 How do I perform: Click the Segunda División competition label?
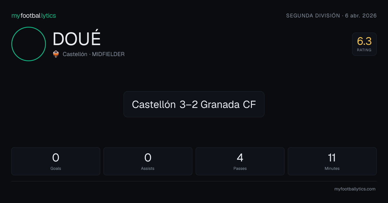point(313,15)
